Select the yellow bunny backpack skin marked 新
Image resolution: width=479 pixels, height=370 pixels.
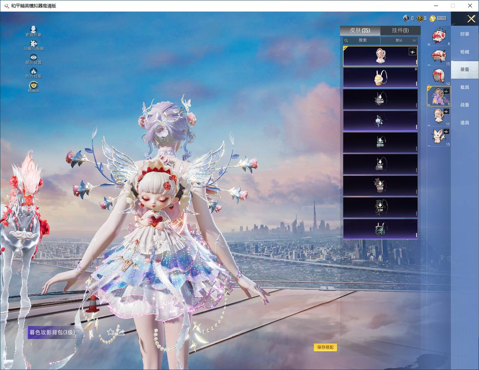pos(380,78)
